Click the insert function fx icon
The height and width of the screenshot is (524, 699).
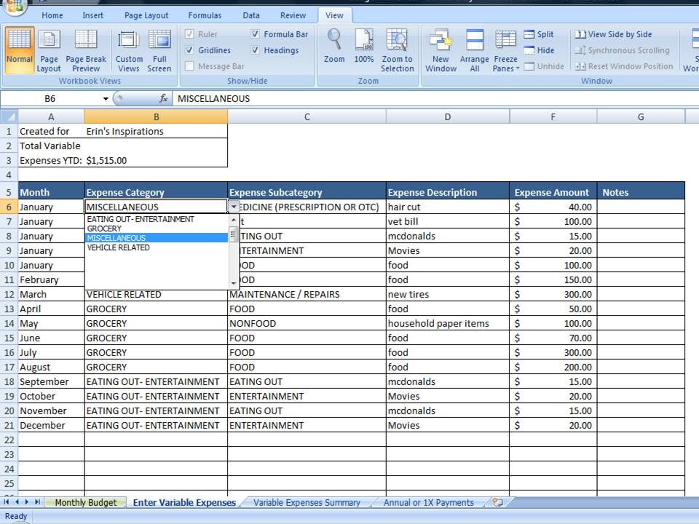[164, 98]
